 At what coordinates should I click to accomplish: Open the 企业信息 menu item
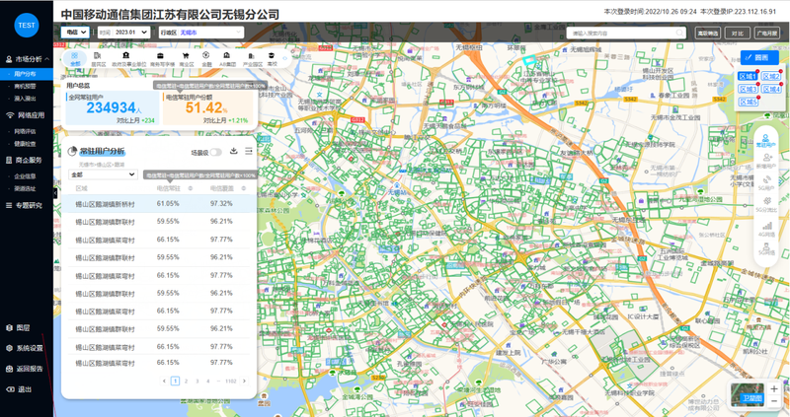[26, 176]
